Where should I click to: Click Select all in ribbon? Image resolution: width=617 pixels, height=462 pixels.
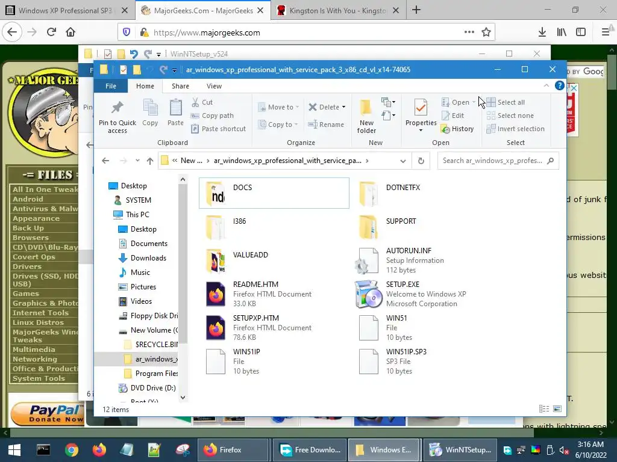click(x=506, y=102)
